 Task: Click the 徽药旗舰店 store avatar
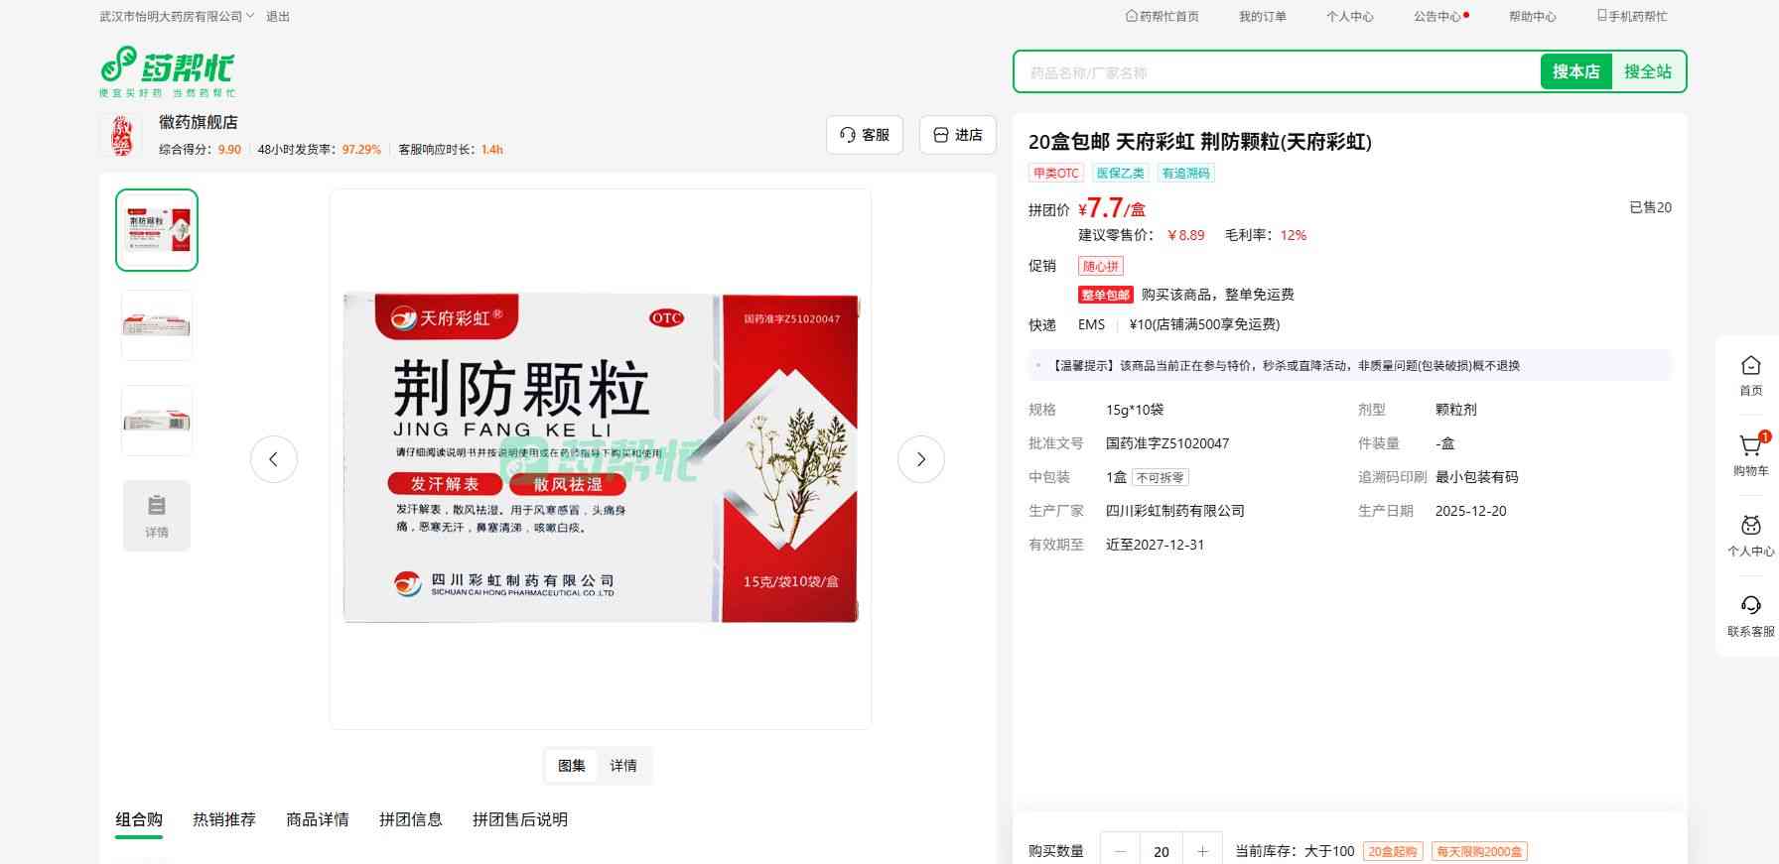click(121, 135)
